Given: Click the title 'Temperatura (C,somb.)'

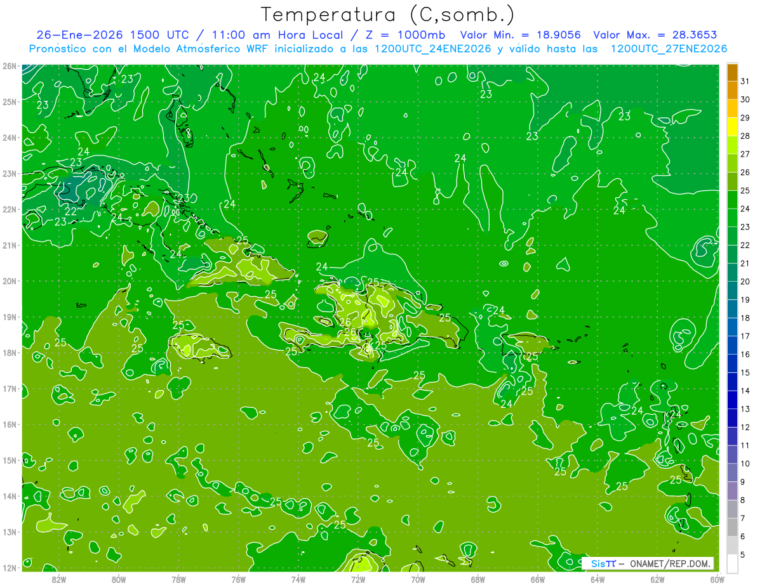Looking at the screenshot, I should pyautogui.click(x=387, y=15).
